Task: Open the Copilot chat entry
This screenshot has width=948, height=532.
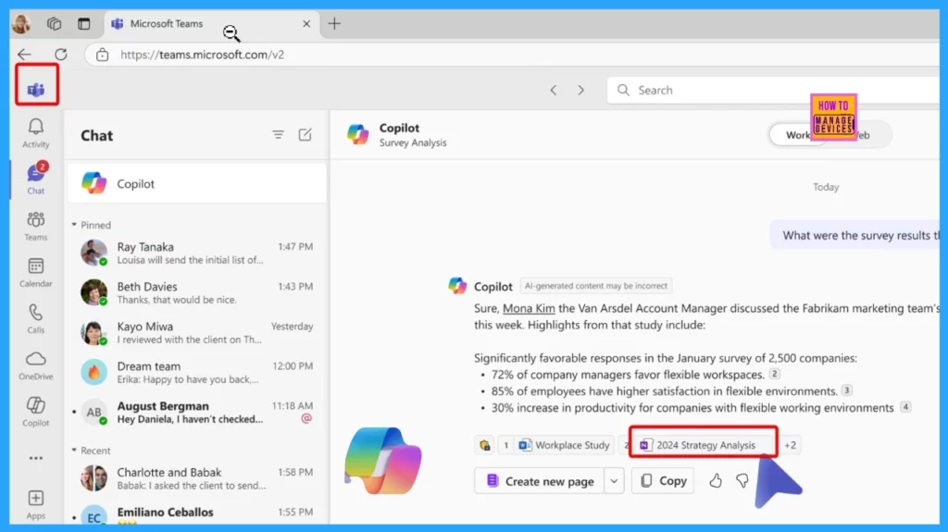Action: coord(197,183)
